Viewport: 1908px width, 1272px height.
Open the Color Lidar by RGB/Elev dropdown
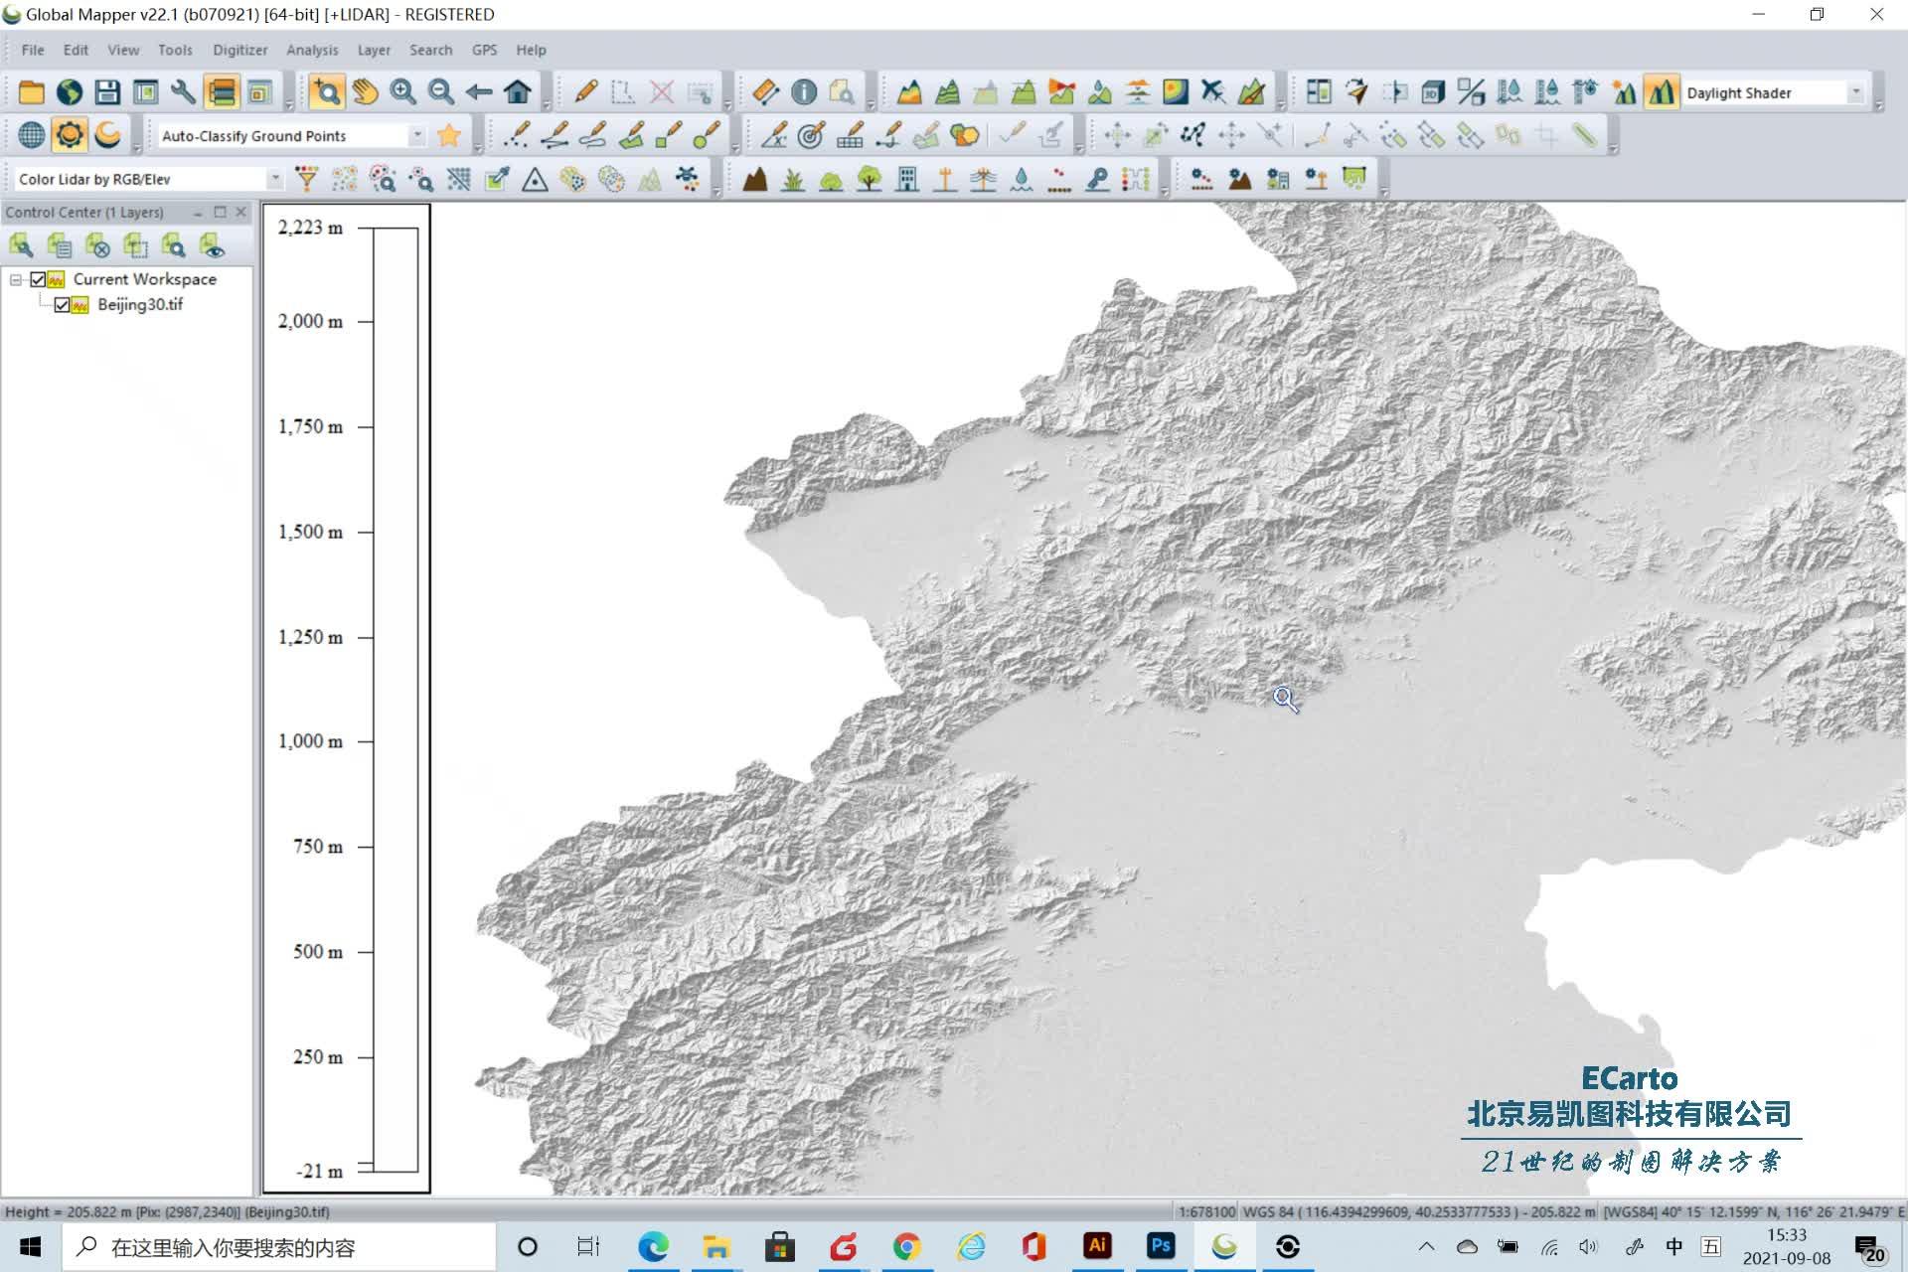pyautogui.click(x=275, y=179)
